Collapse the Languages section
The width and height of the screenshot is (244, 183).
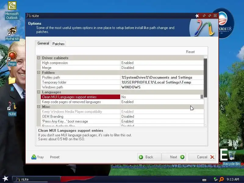[x=39, y=92]
